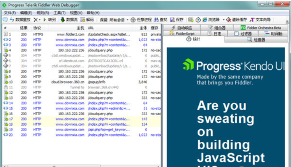Viewport: 291px width, 167px height.
Task: Click the 浏览器 browser launch icon
Action: pyautogui.click(x=211, y=20)
